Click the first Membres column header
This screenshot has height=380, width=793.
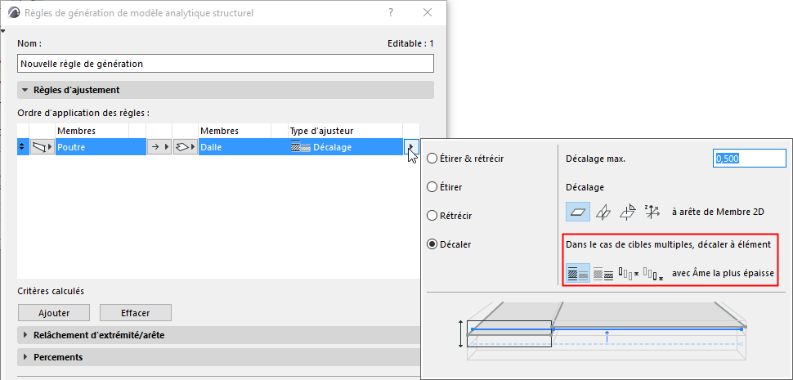click(92, 131)
